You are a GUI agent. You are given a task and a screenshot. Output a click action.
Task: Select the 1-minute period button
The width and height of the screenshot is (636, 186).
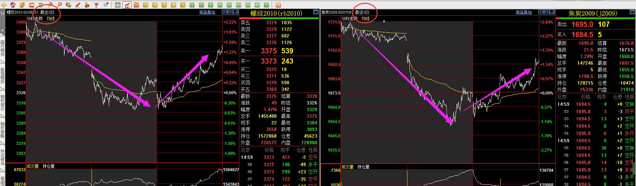pos(192,5)
